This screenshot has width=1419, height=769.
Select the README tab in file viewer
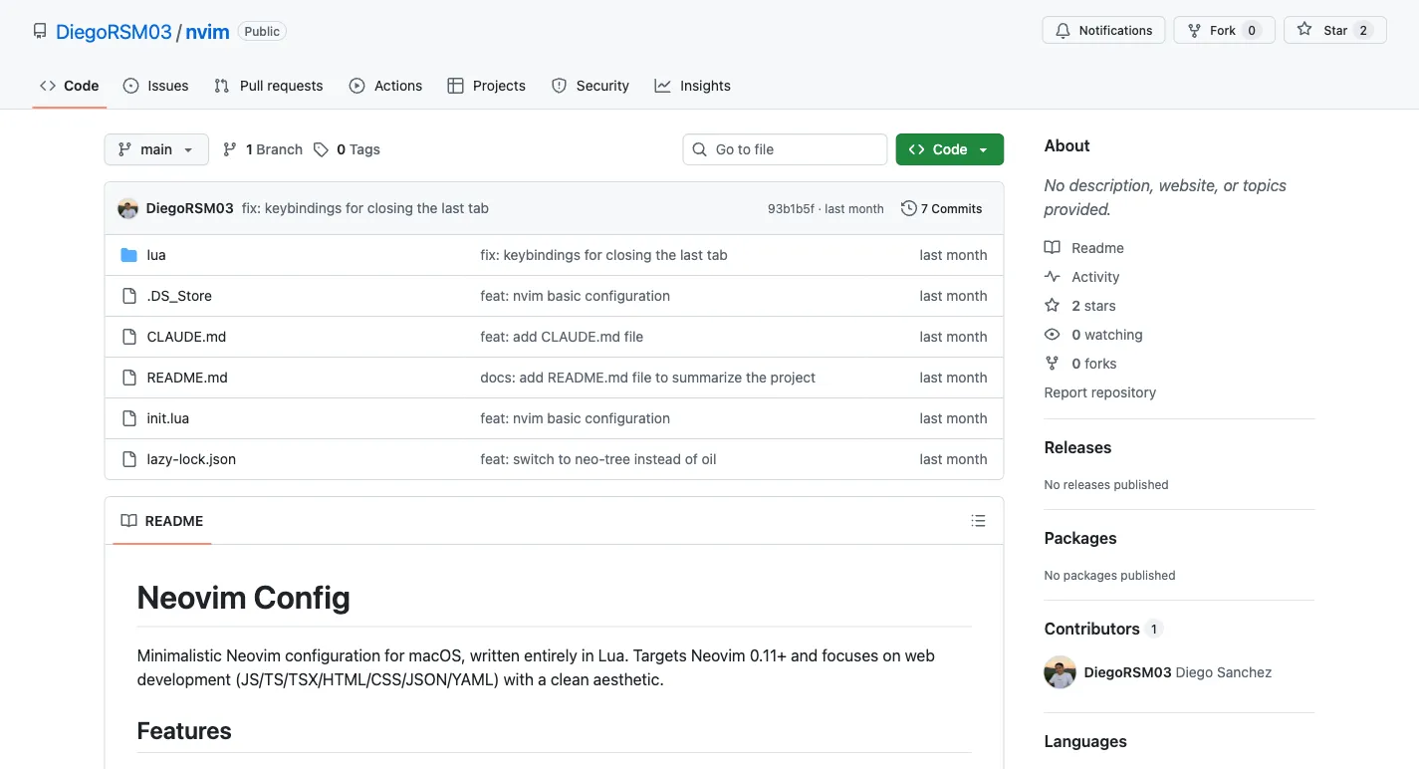(x=162, y=521)
